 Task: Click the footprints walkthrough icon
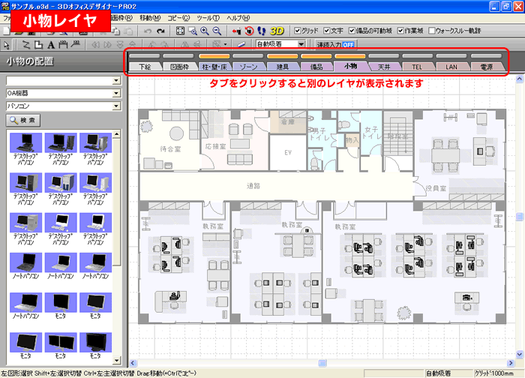pyautogui.click(x=262, y=31)
